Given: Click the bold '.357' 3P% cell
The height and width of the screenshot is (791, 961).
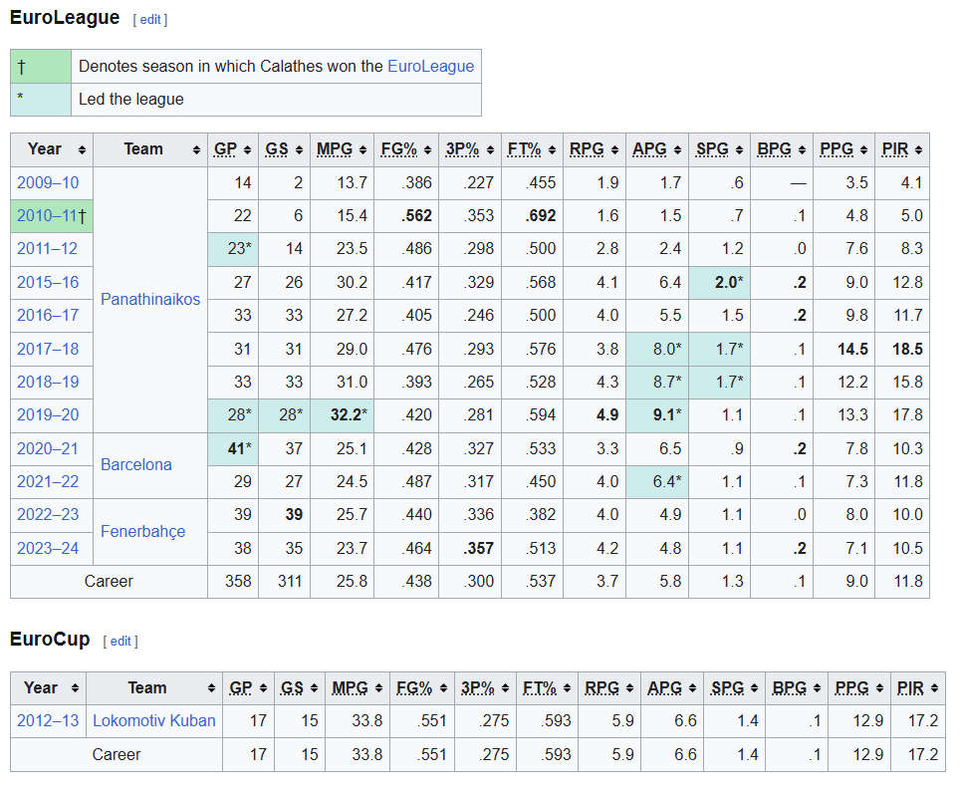Looking at the screenshot, I should [470, 548].
